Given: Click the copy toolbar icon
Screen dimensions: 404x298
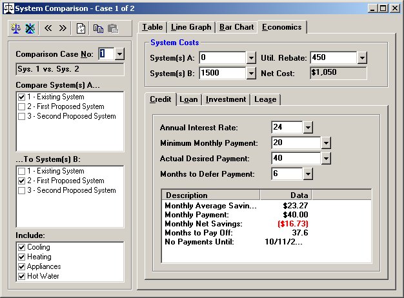Looking at the screenshot, I should (98, 28).
